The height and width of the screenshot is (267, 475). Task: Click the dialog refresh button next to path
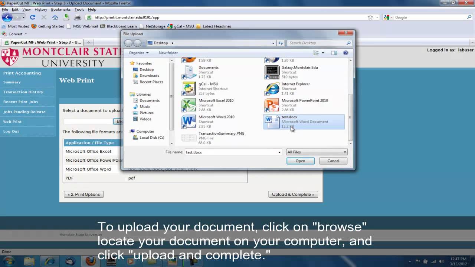[281, 43]
